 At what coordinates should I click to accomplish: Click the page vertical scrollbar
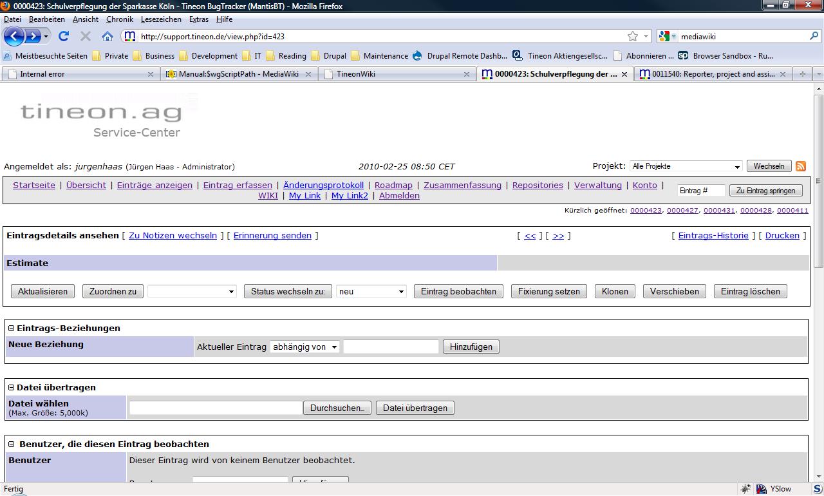(x=818, y=290)
